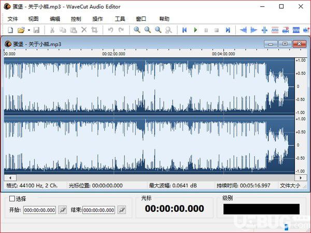
Task: Click the third magnifier zoom icon
Action: [x=158, y=30]
